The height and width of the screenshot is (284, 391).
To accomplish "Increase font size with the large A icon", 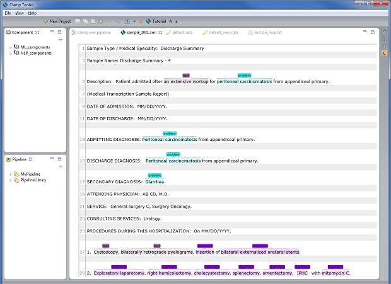I will click(x=171, y=21).
